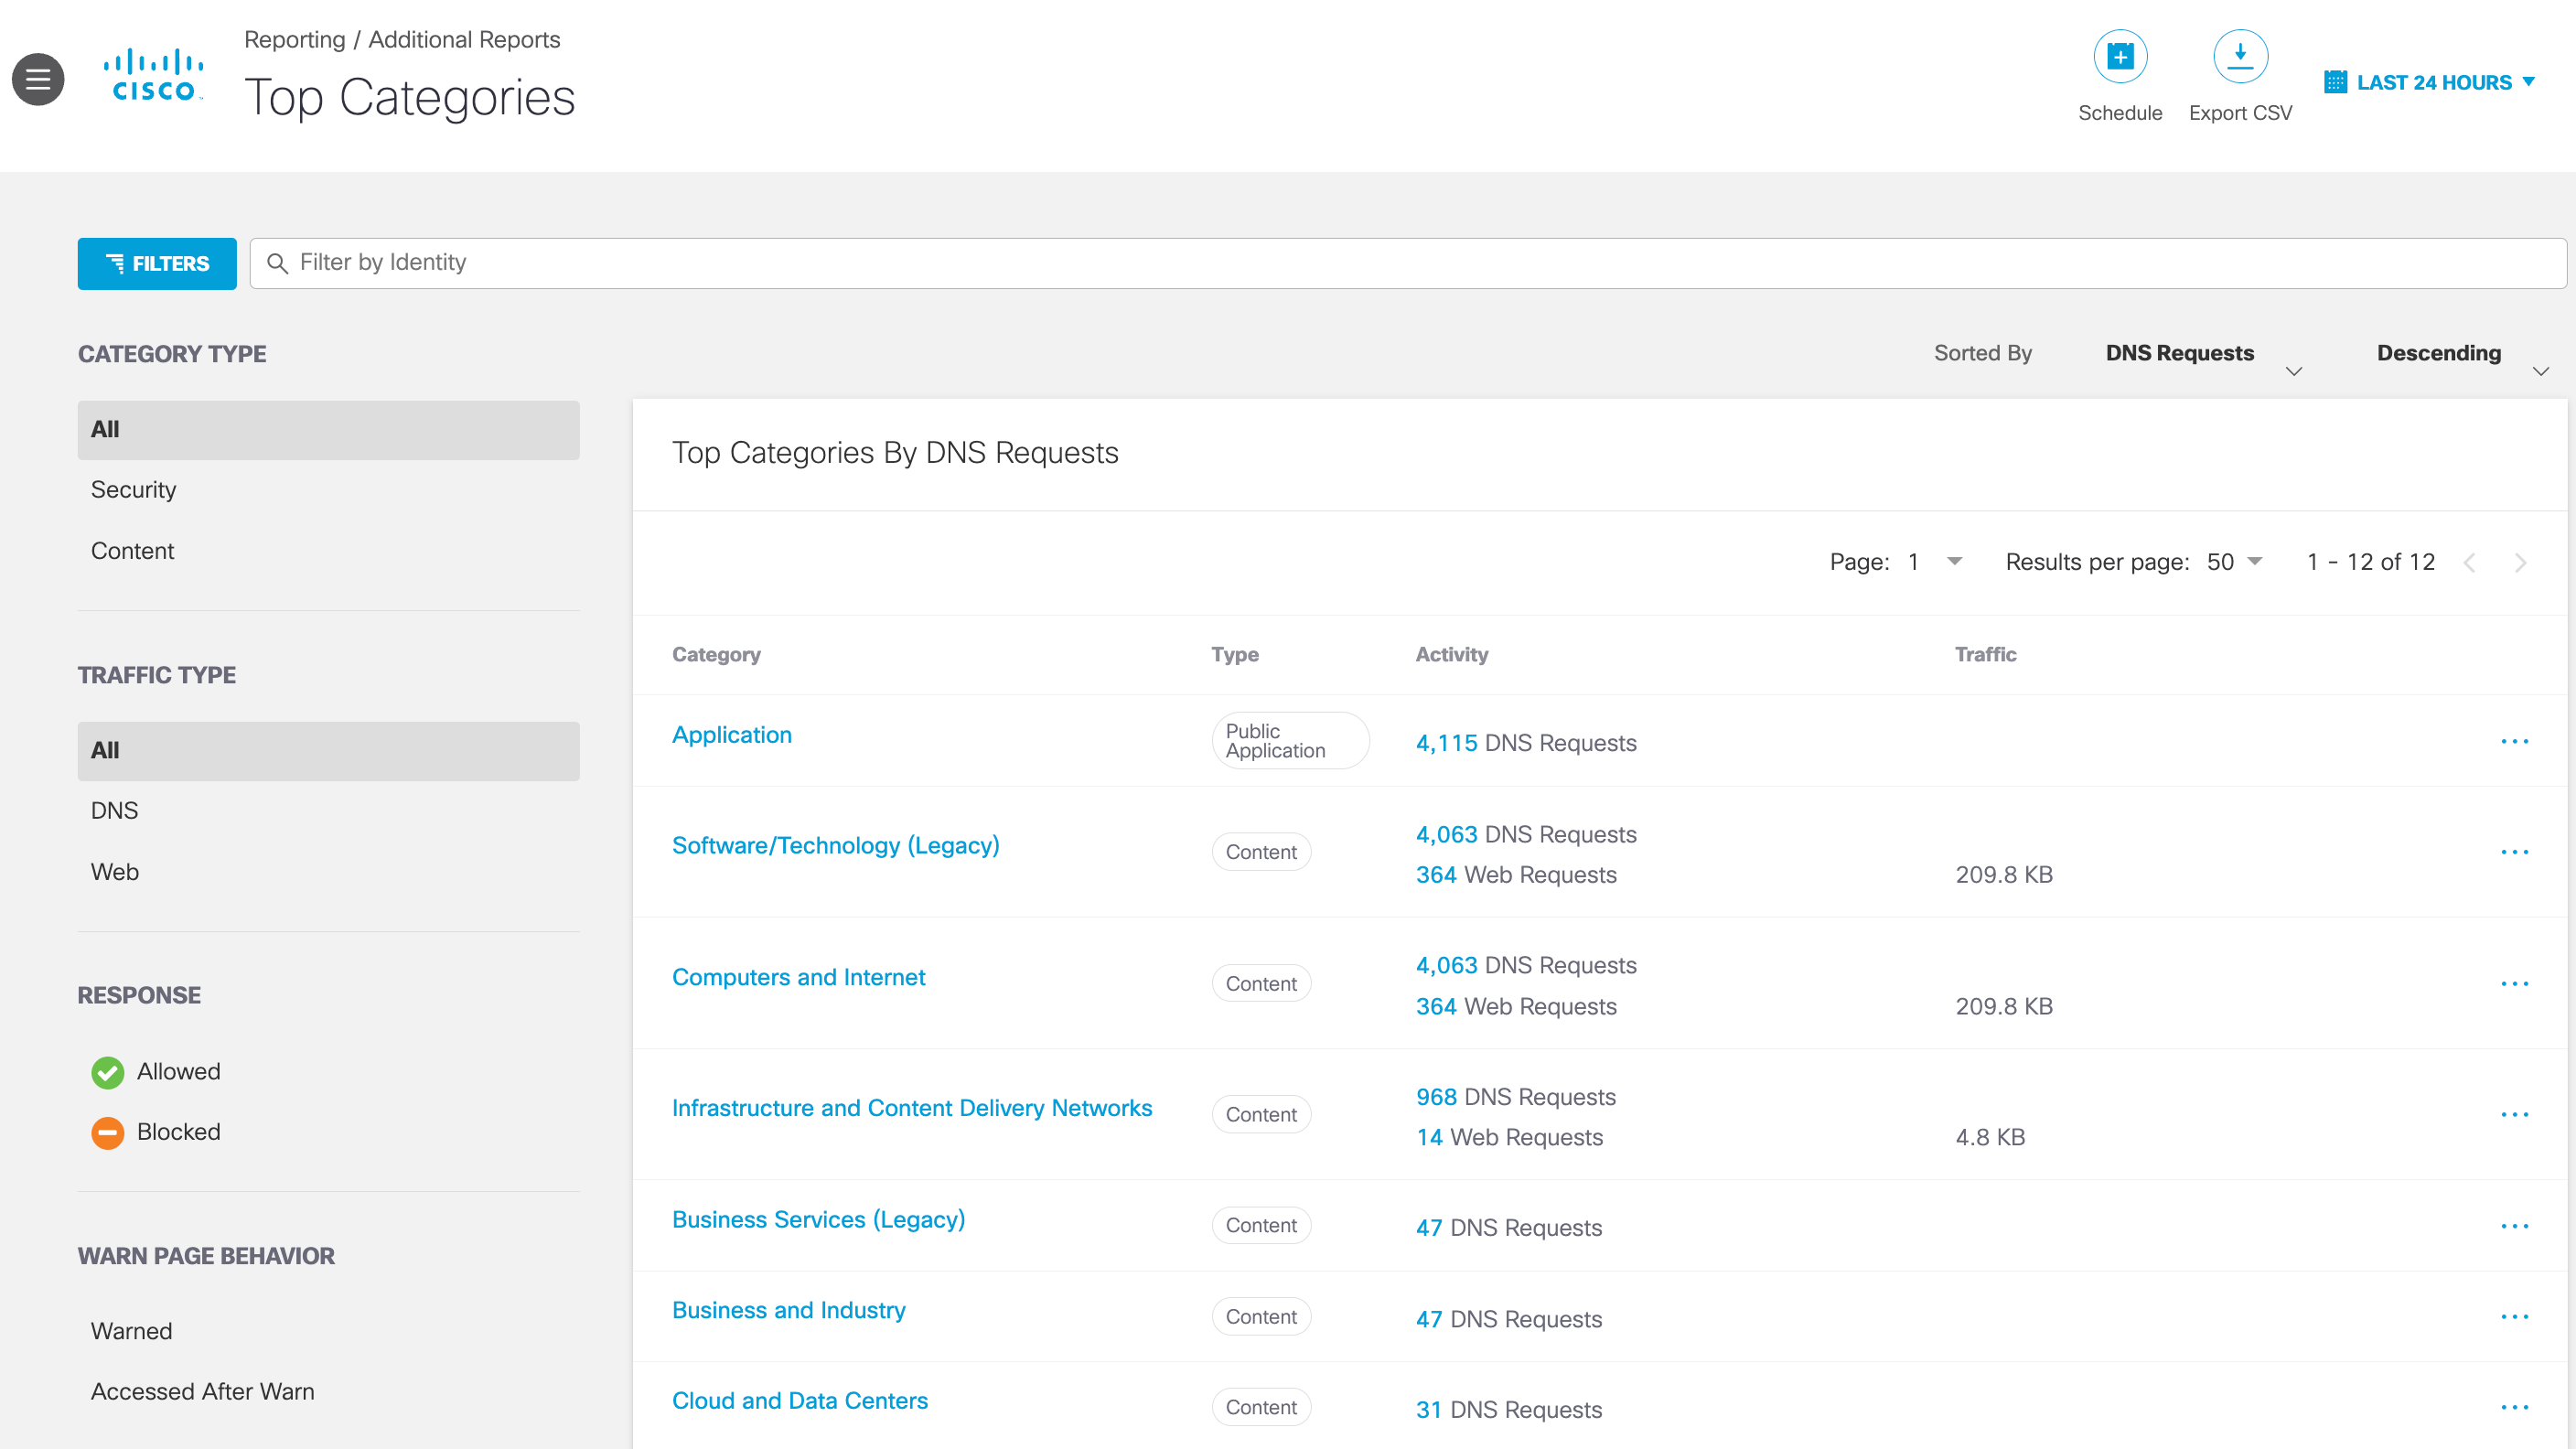Viewport: 2576px width, 1449px height.
Task: Click the Reporting / Additional Reports breadcrumb
Action: 402,40
